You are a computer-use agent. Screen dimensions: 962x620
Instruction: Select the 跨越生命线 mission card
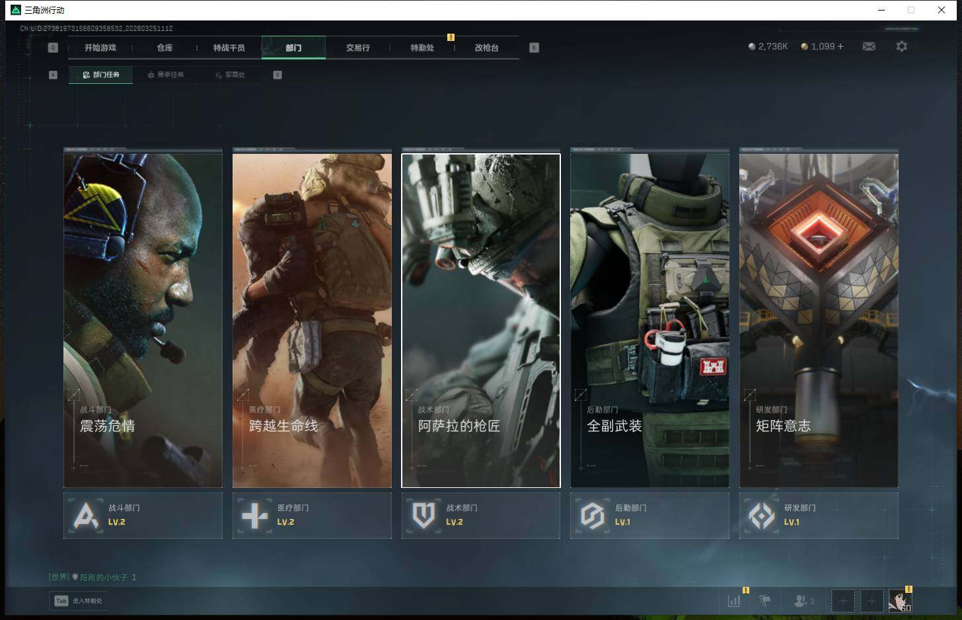(x=312, y=320)
